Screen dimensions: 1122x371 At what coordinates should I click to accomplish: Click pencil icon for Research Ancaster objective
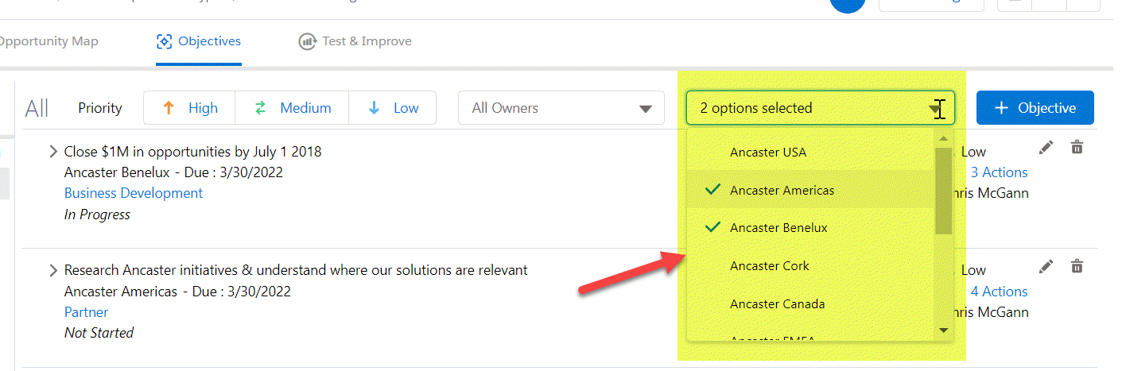(x=1046, y=266)
